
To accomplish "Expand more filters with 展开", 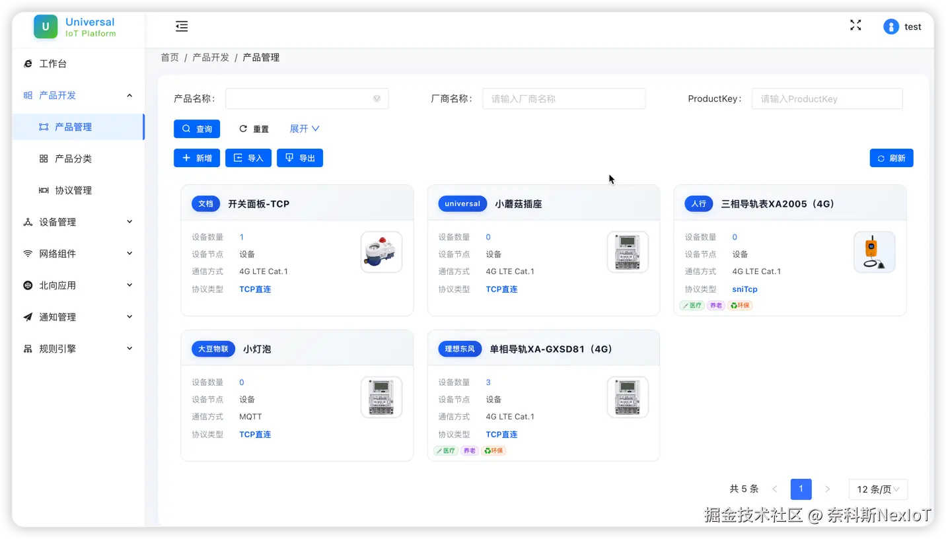I will coord(303,128).
